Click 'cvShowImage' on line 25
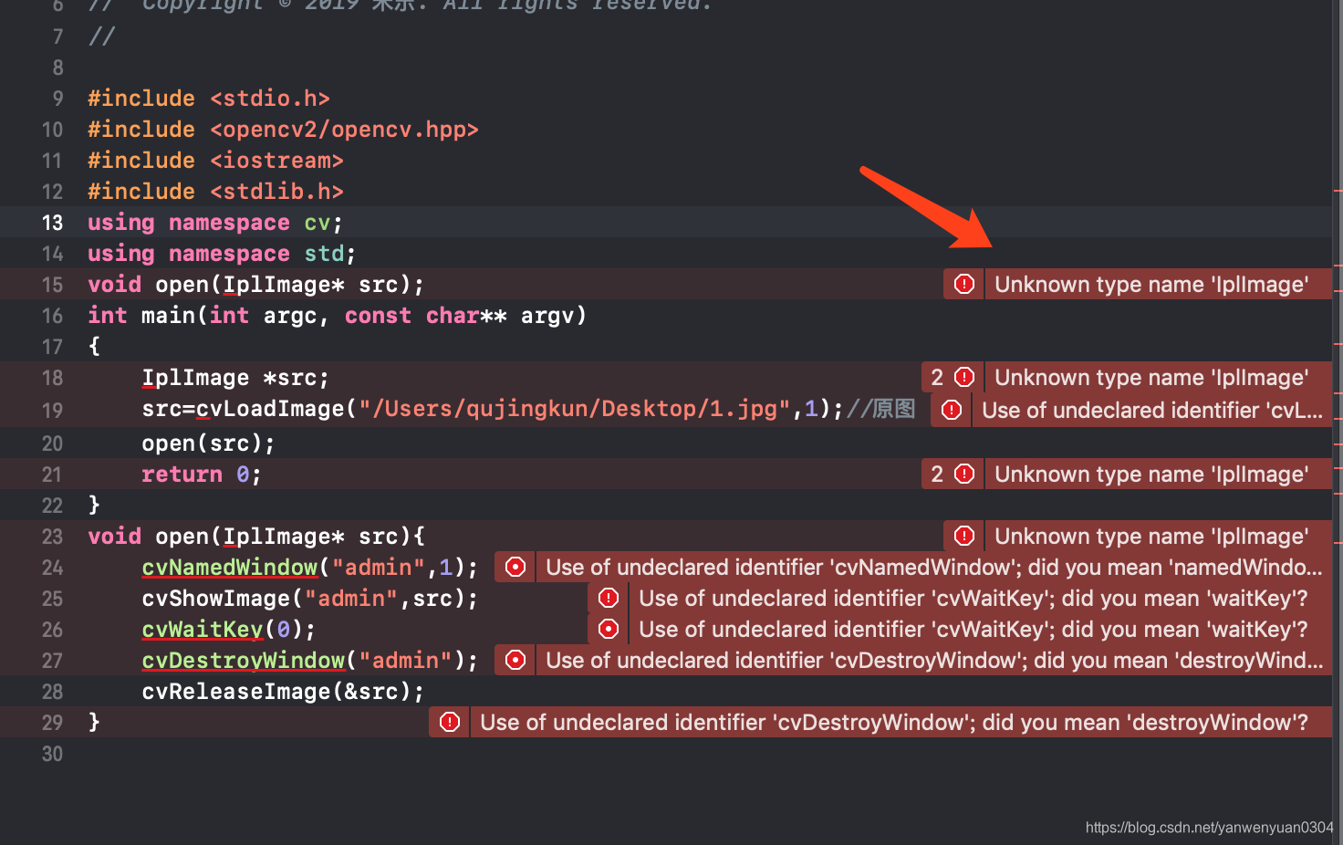 tap(216, 599)
